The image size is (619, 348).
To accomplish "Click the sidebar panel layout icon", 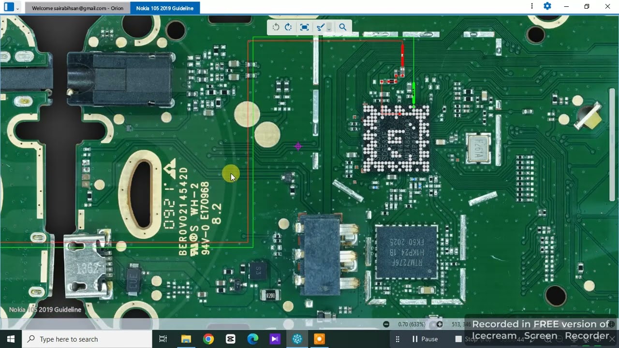I will [9, 7].
